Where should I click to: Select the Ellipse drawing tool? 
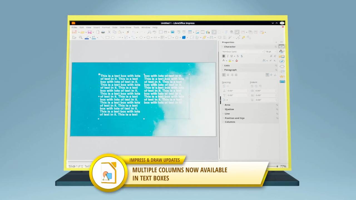pos(113,37)
